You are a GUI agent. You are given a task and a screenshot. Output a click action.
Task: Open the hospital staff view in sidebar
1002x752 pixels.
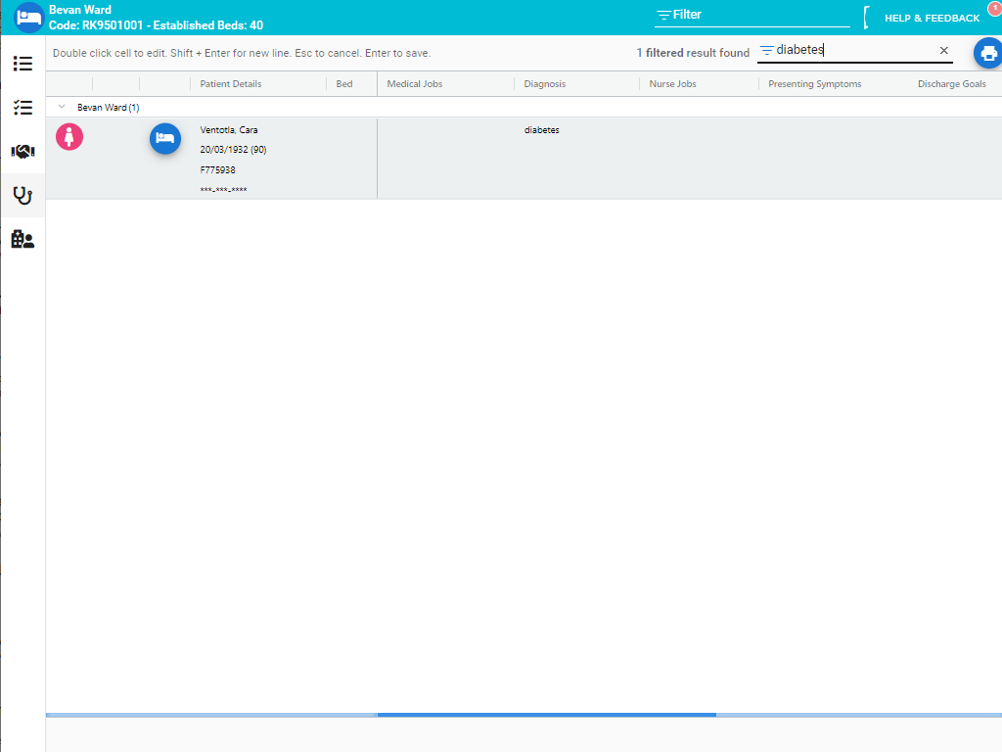23,239
